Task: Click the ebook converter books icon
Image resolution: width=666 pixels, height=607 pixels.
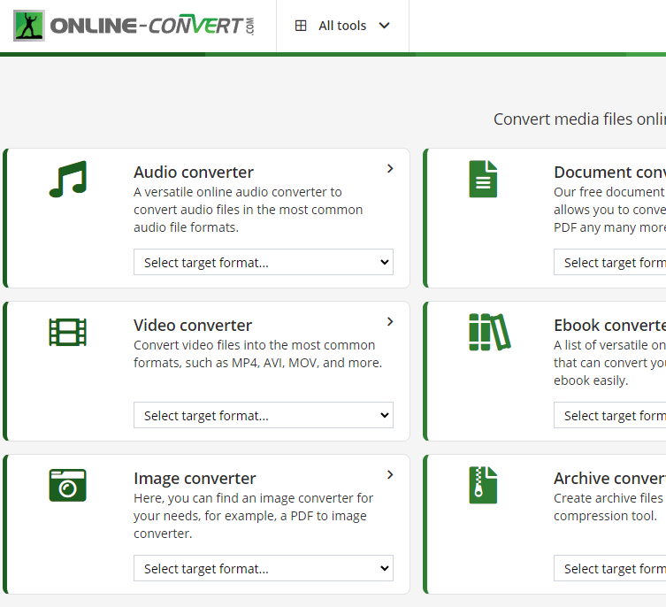Action: [x=489, y=332]
